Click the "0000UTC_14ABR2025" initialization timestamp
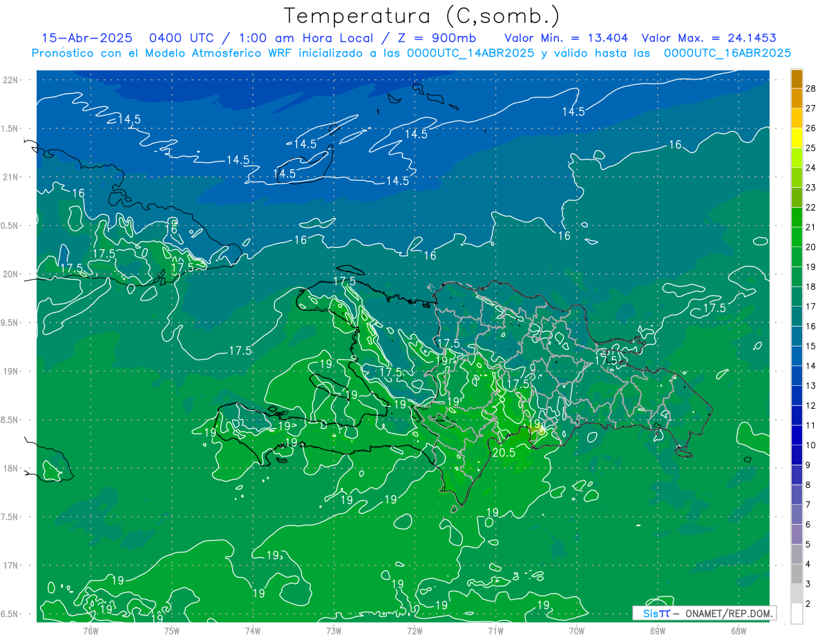Image resolution: width=829 pixels, height=640 pixels. (470, 53)
